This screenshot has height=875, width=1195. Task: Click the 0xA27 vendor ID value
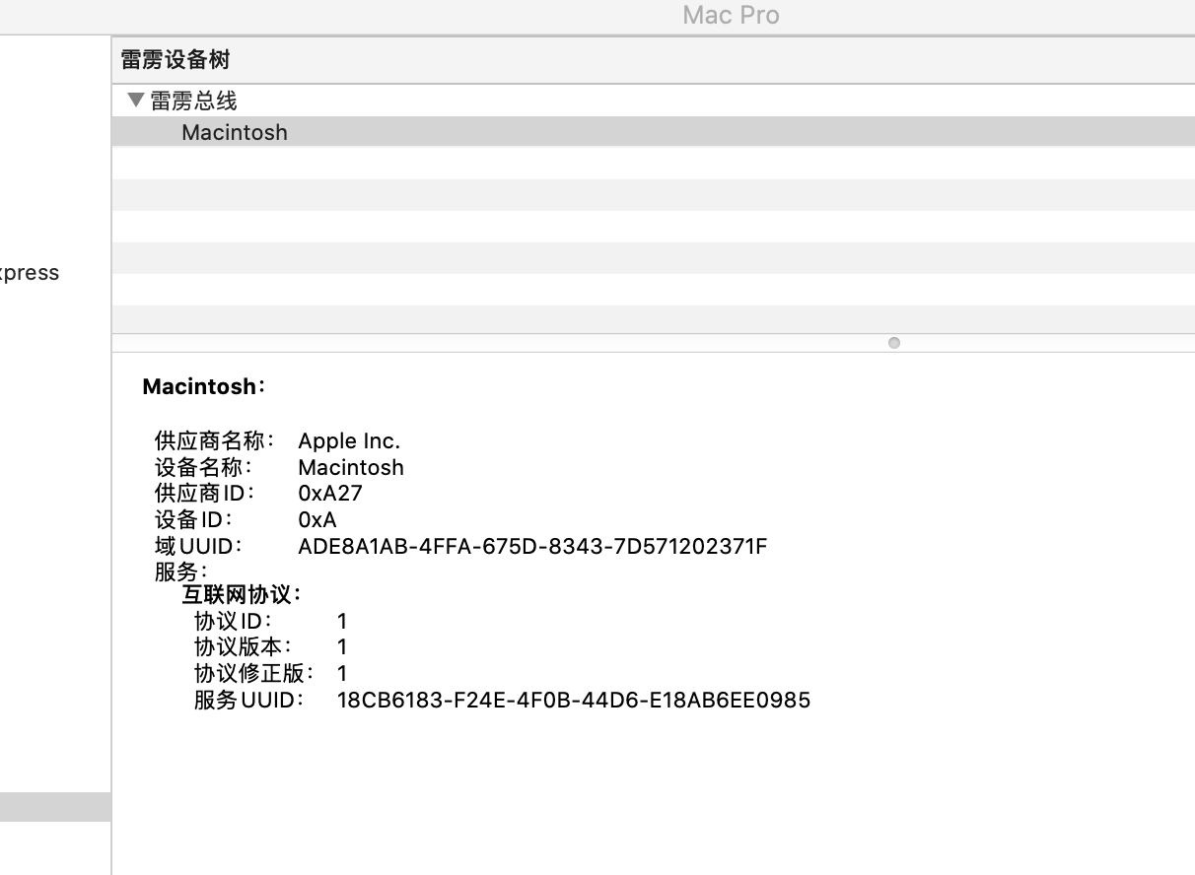(x=330, y=493)
